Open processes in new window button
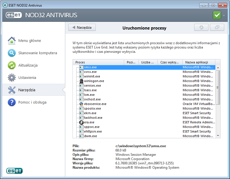 217,28
